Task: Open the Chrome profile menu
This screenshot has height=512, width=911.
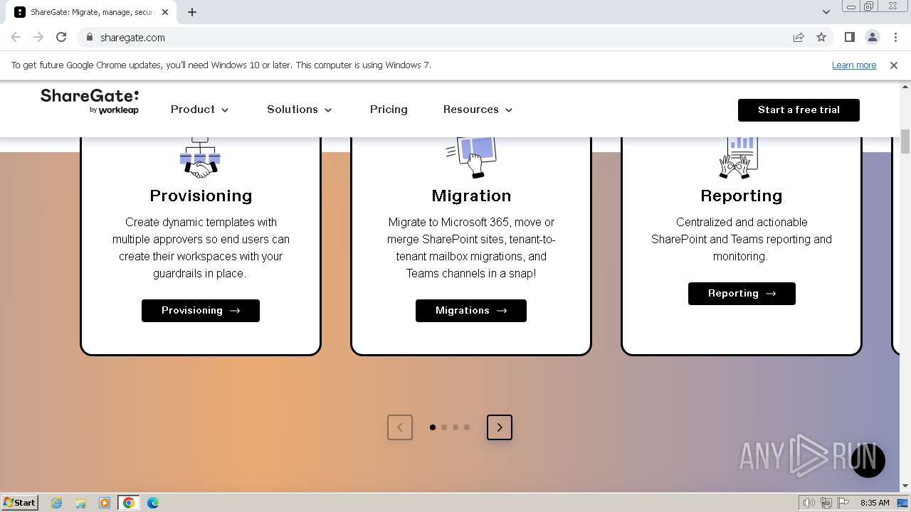Action: click(x=872, y=38)
